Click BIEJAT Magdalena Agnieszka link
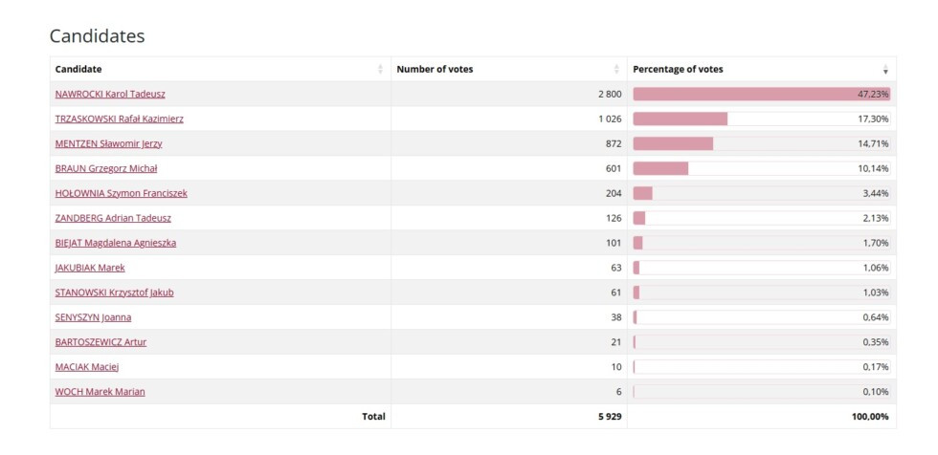This screenshot has width=938, height=455. [116, 244]
